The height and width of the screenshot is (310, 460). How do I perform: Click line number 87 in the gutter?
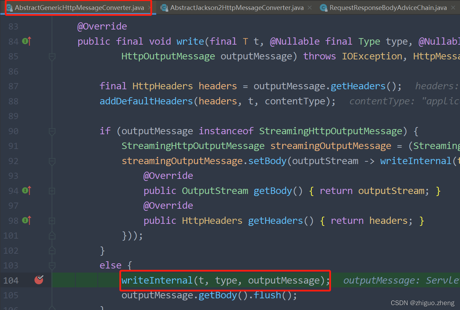[x=13, y=86]
